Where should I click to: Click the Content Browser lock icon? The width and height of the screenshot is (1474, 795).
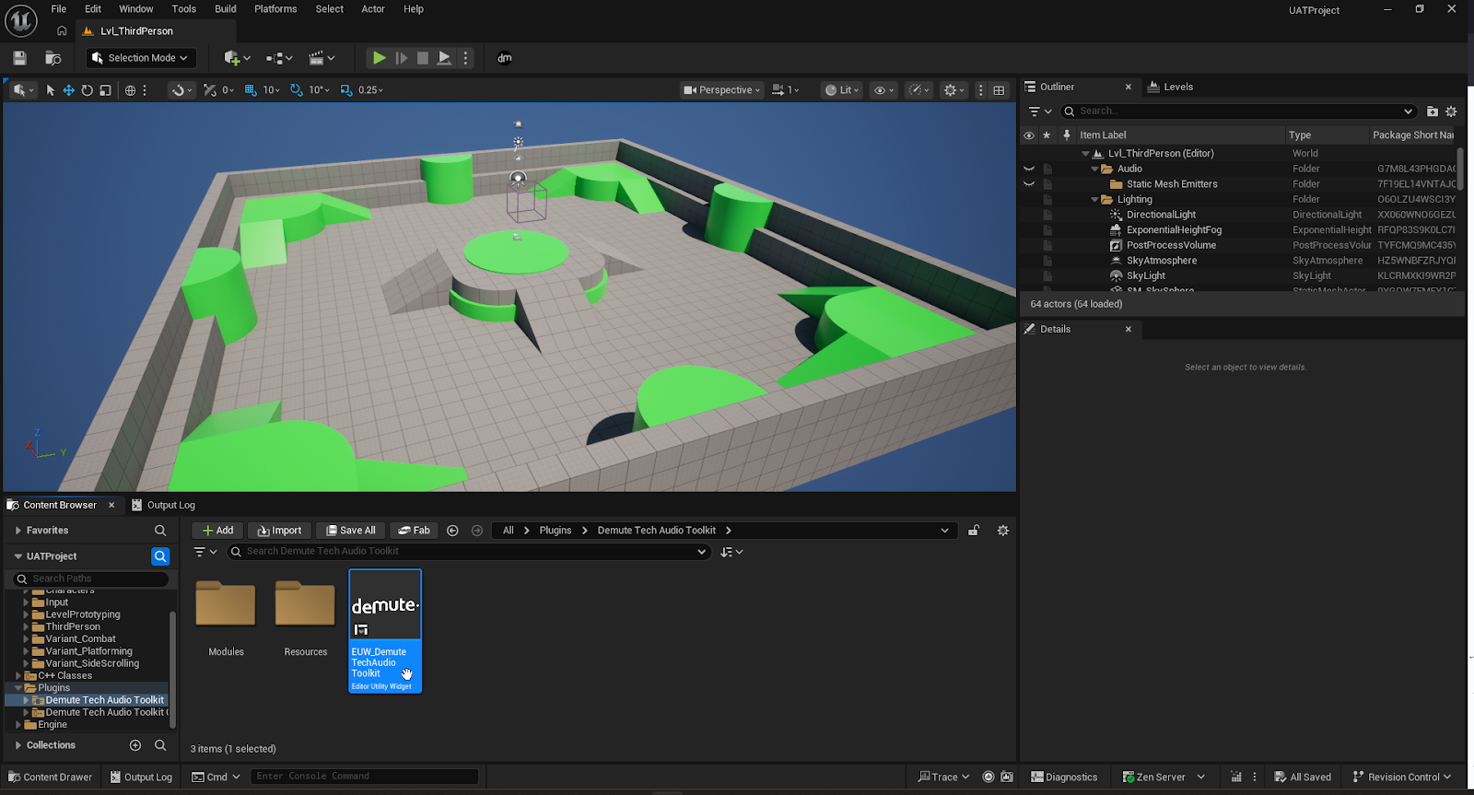(973, 531)
